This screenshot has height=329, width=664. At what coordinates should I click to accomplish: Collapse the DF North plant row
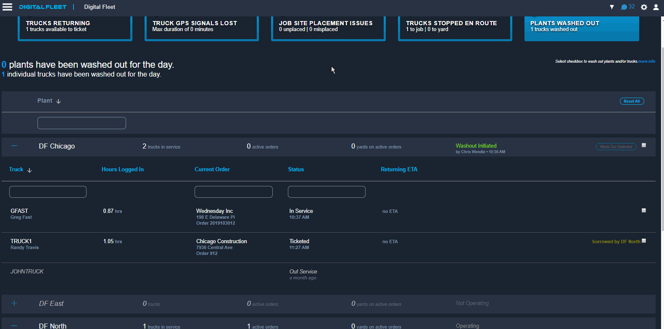click(x=14, y=326)
